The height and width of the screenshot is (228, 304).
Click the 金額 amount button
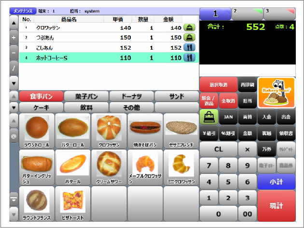tap(248, 133)
